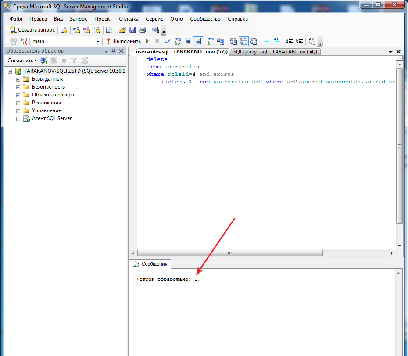Image resolution: width=408 pixels, height=356 pixels.
Task: Click the green Debug play icon
Action: [147, 41]
